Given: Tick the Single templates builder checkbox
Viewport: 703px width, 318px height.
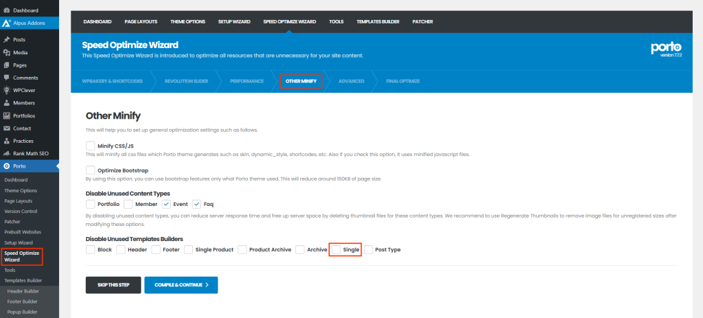Looking at the screenshot, I should (336, 249).
